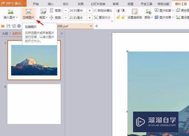The height and width of the screenshot is (136, 189).
Task: Close the slide thumbnail panel
Action: click(62, 33)
